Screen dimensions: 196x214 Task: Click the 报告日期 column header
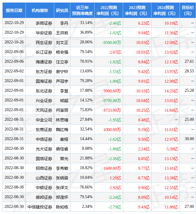[14, 10]
